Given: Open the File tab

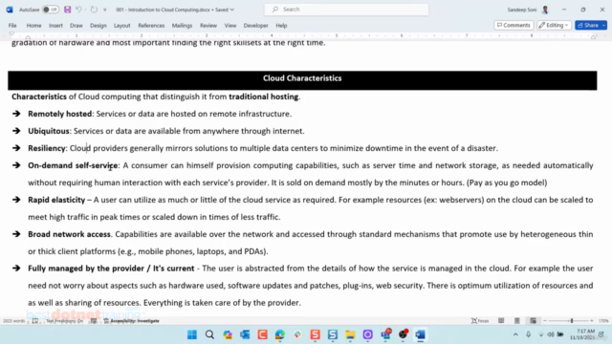Looking at the screenshot, I should point(12,26).
